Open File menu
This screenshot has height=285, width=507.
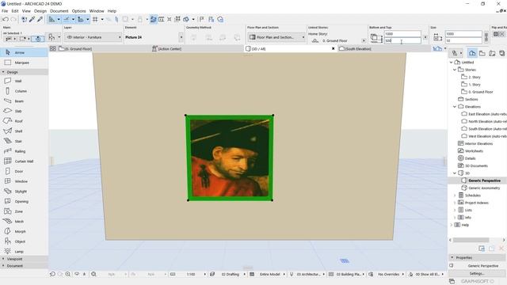coord(5,11)
